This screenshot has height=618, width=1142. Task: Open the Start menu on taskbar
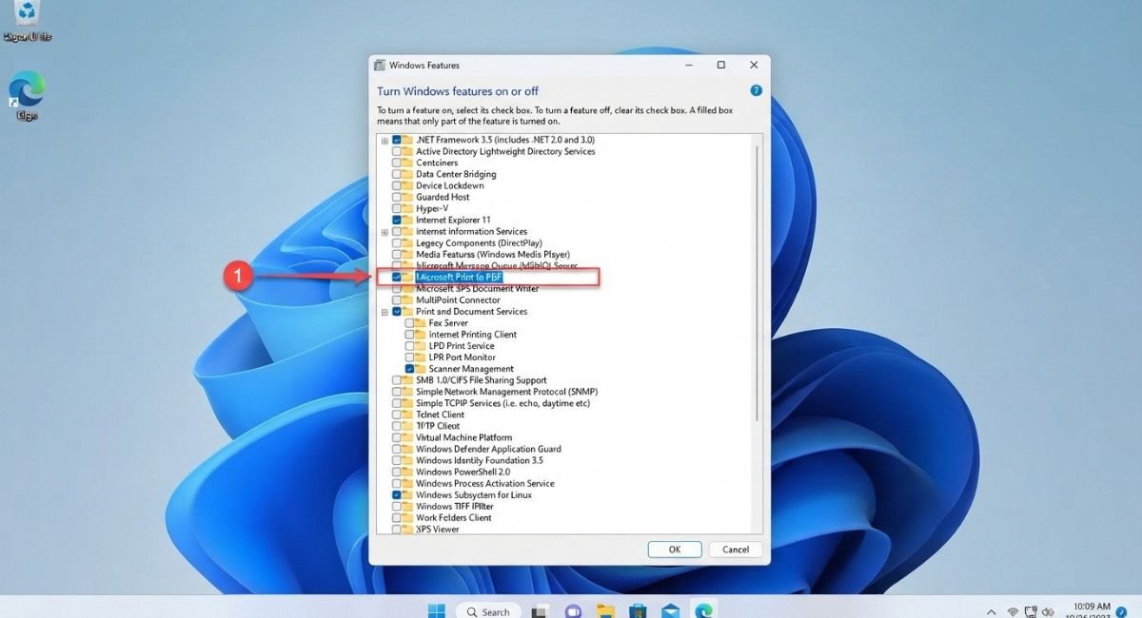436,610
